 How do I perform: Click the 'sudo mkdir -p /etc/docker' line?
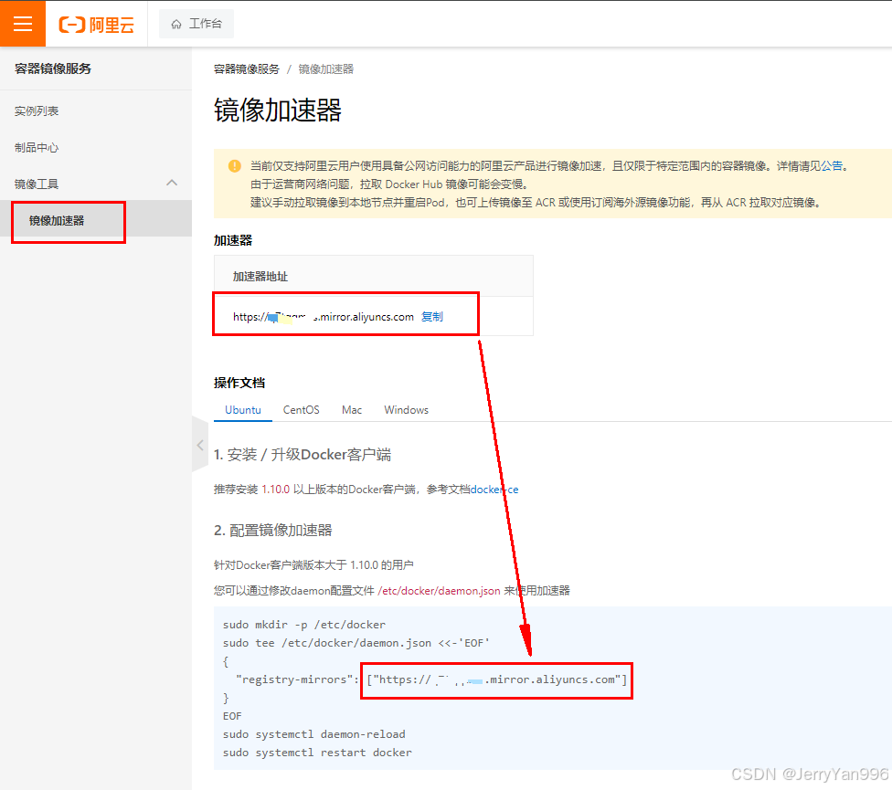point(303,625)
